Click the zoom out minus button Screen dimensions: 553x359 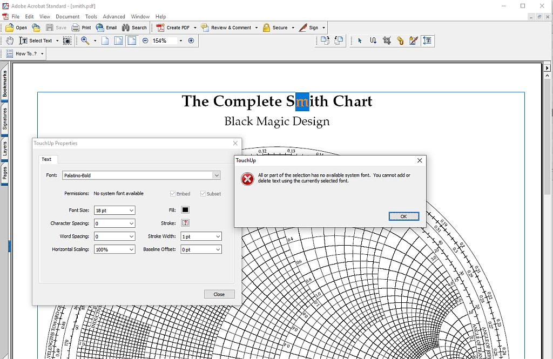coord(145,40)
